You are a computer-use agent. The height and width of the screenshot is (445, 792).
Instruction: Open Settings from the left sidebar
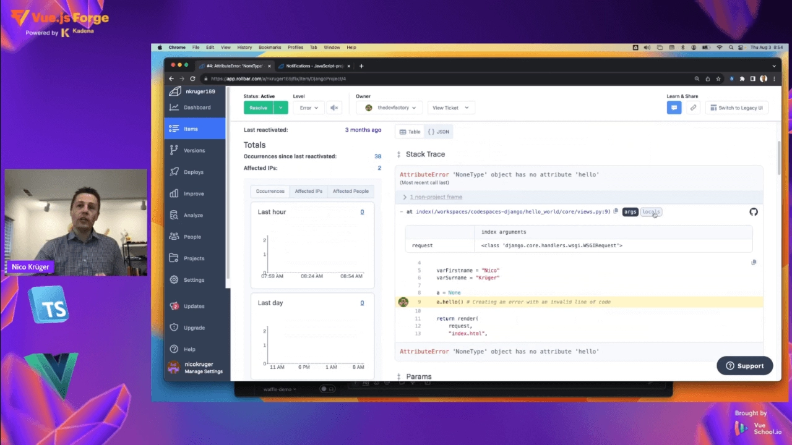(x=194, y=280)
